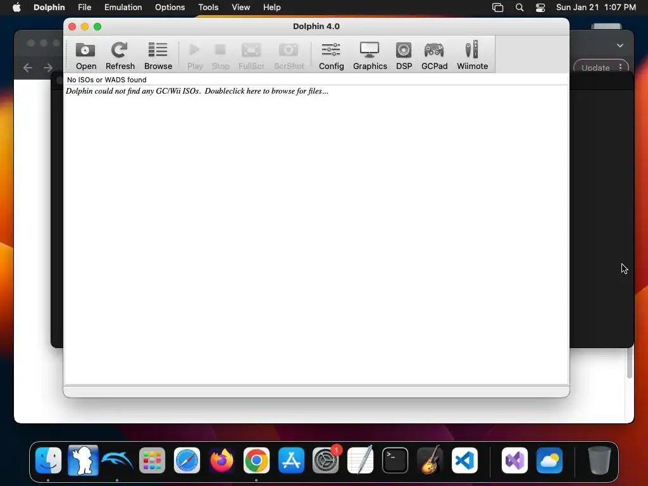648x486 pixels.
Task: Open DSP audio settings
Action: click(x=404, y=56)
